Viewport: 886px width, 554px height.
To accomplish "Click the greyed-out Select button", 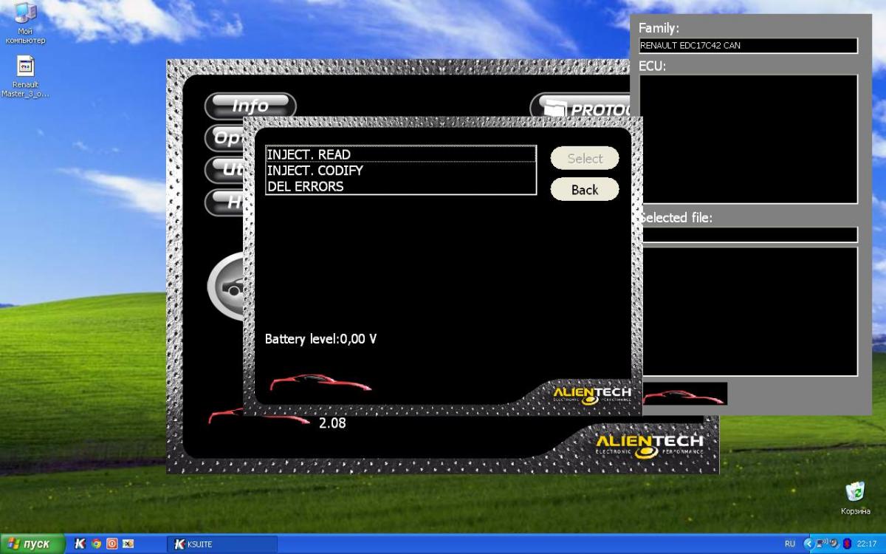I will click(585, 158).
